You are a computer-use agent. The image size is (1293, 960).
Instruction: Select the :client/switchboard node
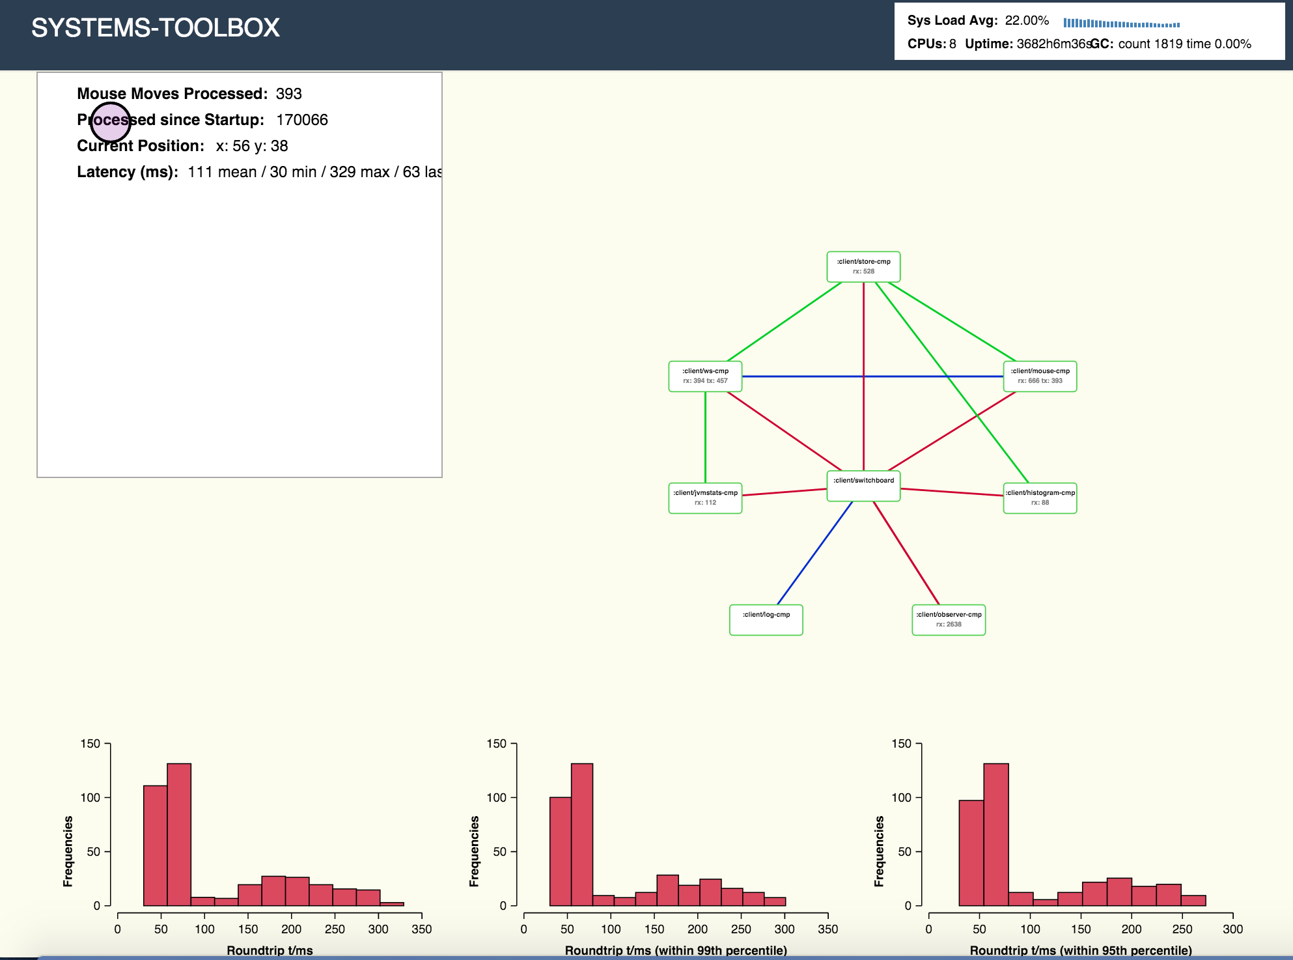[863, 486]
